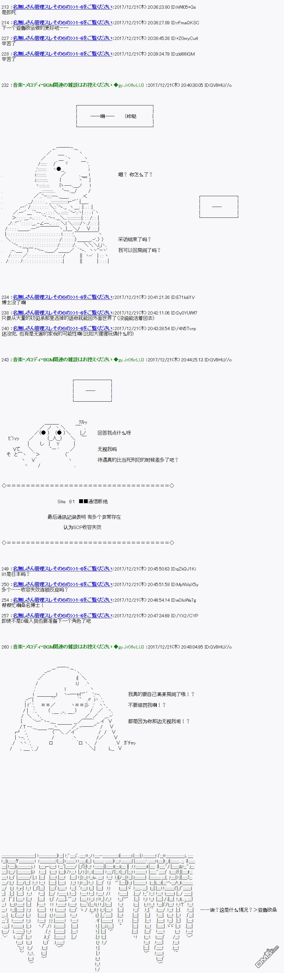Click the "Site 81 通信断绝" notice text
This screenshot has height=973, width=284.
point(82,501)
